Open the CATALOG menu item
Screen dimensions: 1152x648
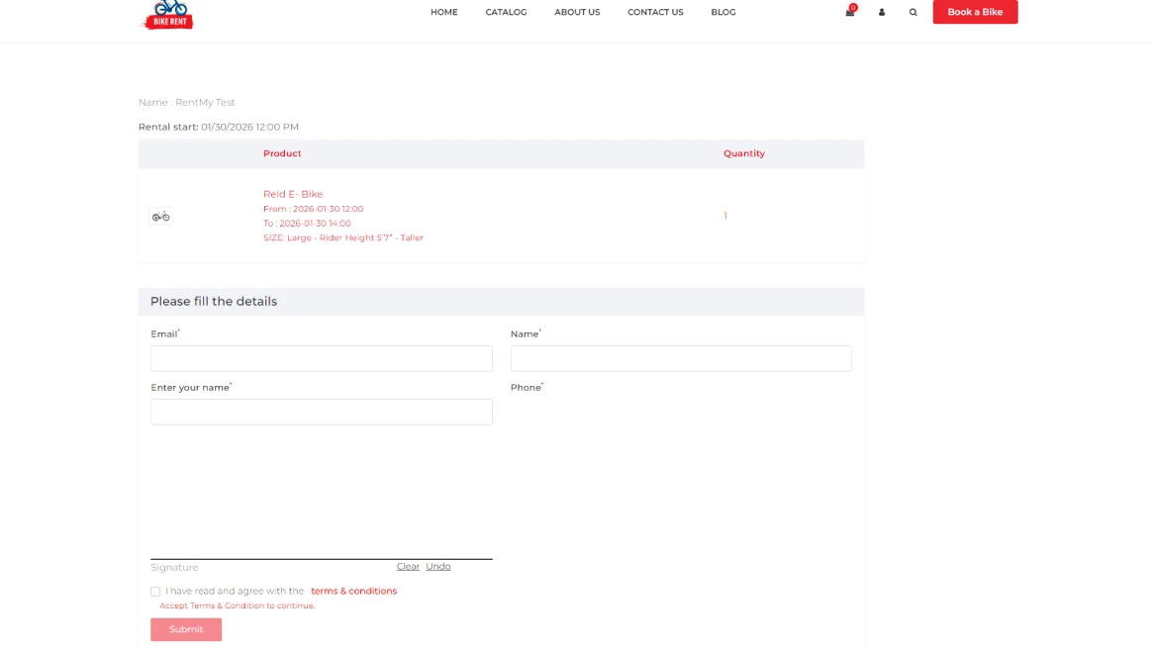[506, 12]
